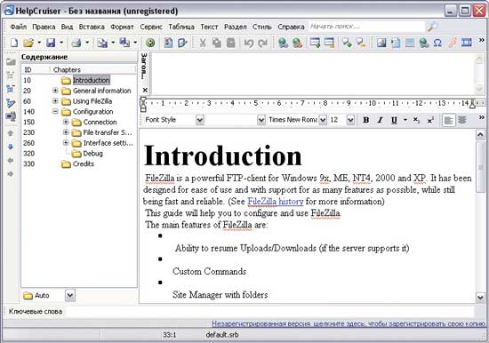This screenshot has width=489, height=343.
Task: Select the Credits chapter in tree
Action: click(x=84, y=164)
